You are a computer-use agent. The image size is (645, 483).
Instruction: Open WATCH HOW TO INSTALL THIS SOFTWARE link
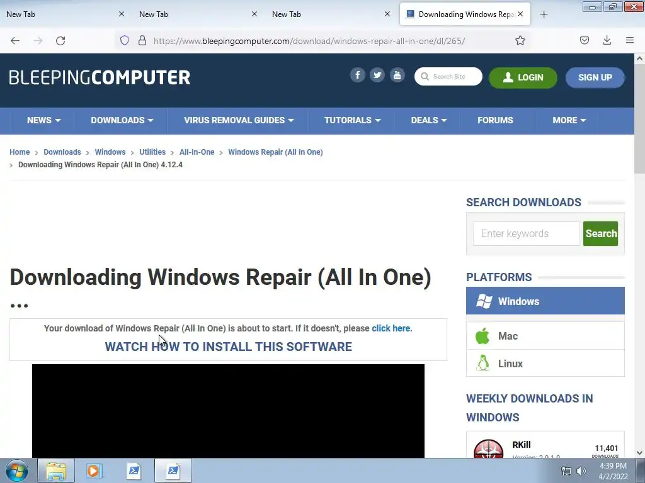(228, 347)
